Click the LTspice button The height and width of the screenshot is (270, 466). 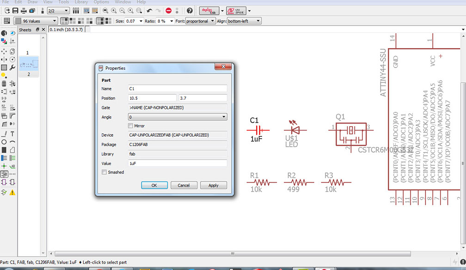[x=236, y=11]
